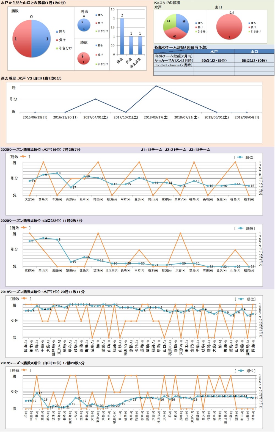This screenshot has width=275, height=432.
Task: Click the red 負け slice of the large 勝敗 pie
Action: (22, 39)
